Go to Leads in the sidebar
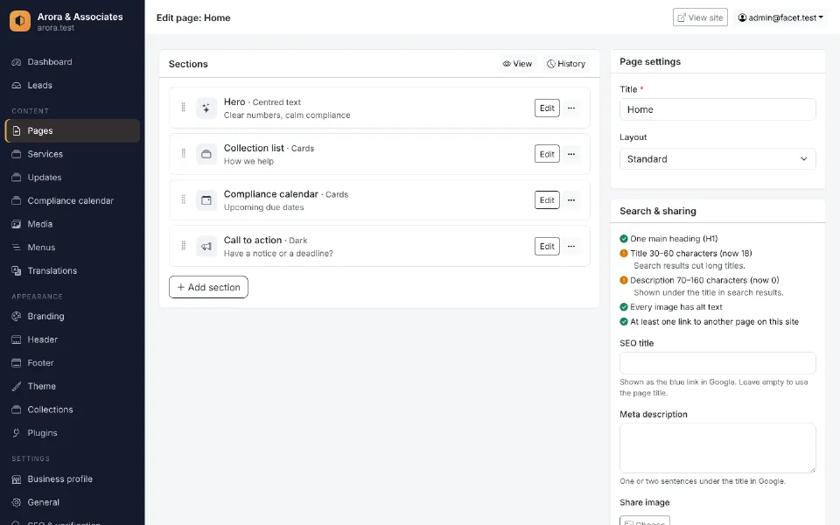Viewport: 840px width, 525px height. [x=73, y=85]
